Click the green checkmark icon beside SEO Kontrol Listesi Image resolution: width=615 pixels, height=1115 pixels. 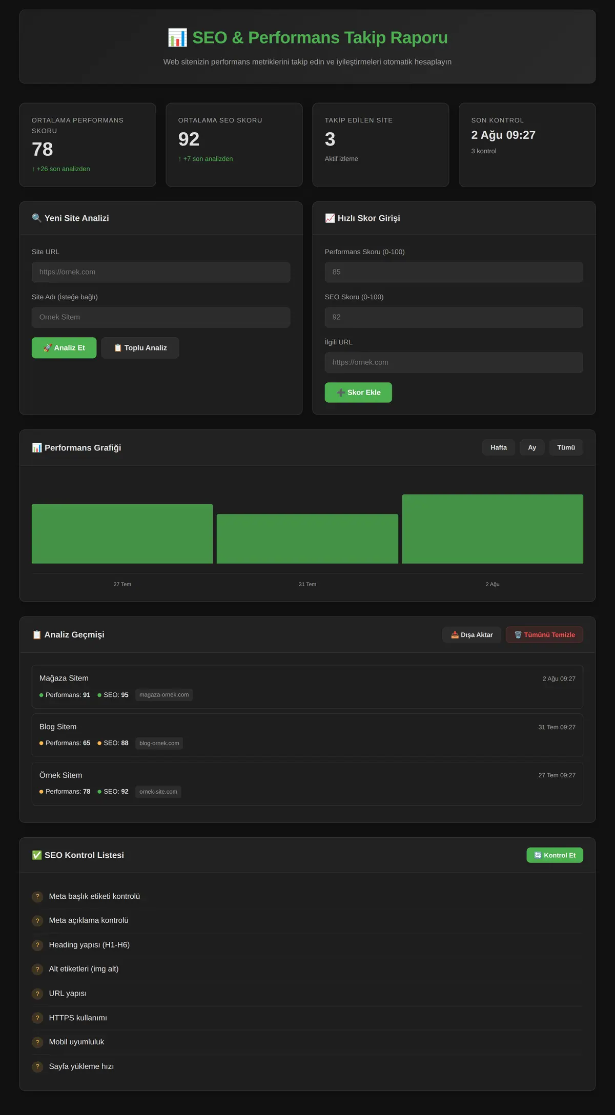click(x=37, y=855)
